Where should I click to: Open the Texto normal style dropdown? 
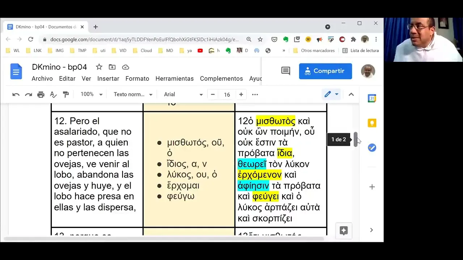(133, 94)
